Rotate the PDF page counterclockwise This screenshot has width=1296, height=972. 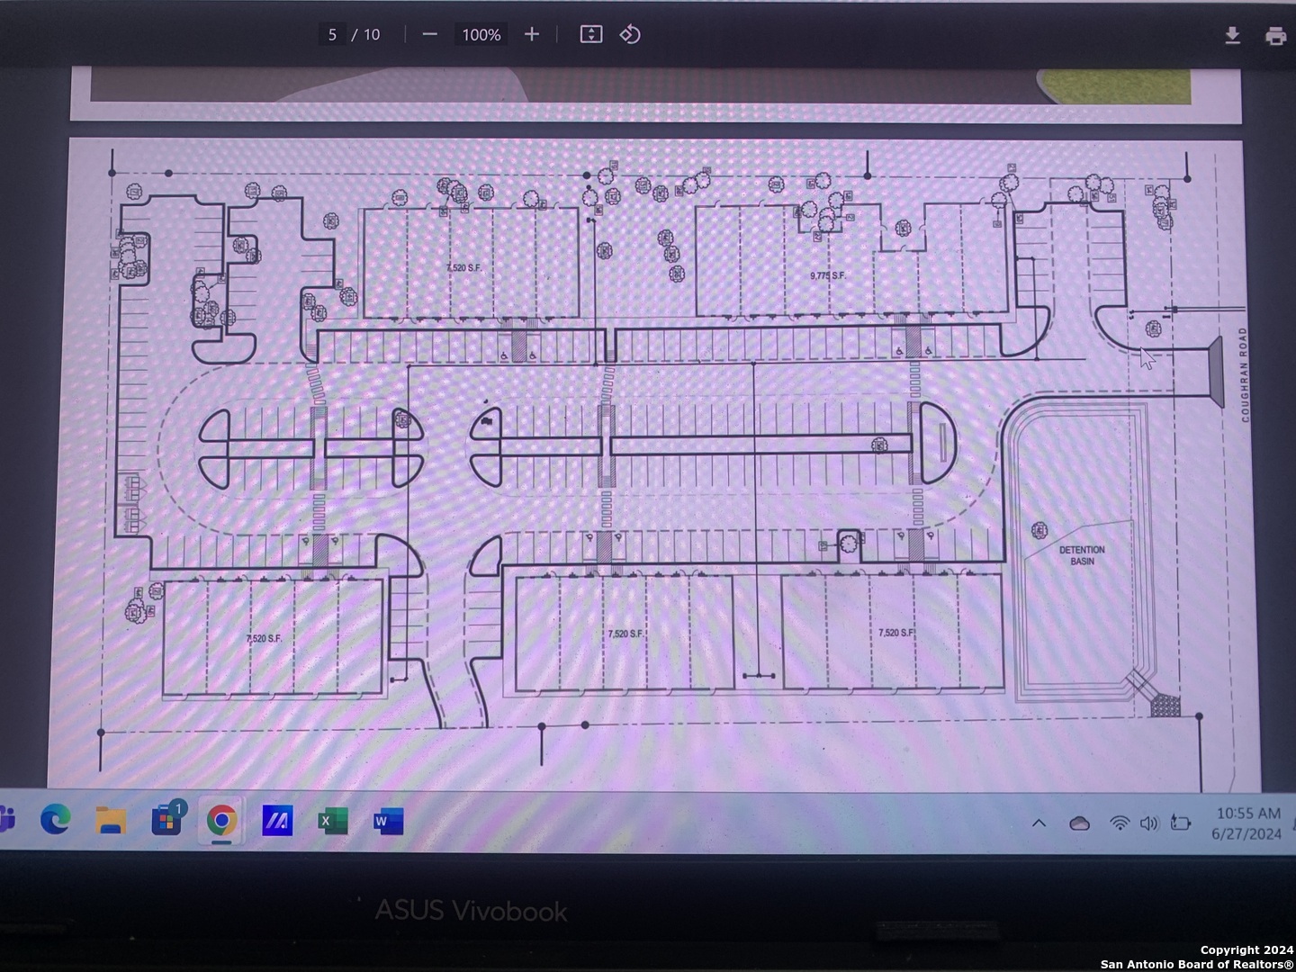630,34
